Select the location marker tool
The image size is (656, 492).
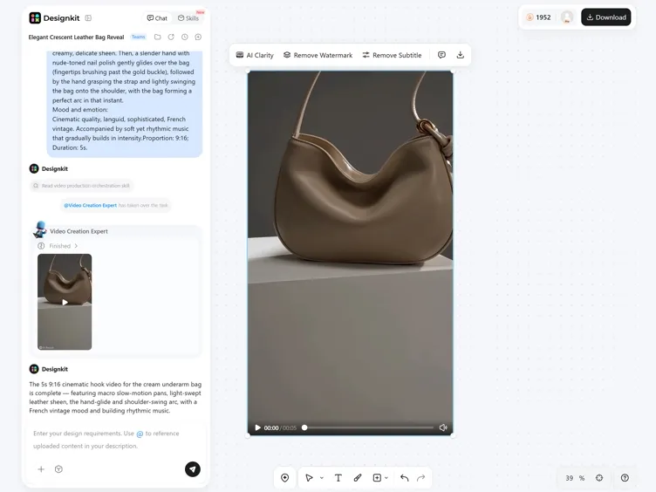(x=285, y=478)
